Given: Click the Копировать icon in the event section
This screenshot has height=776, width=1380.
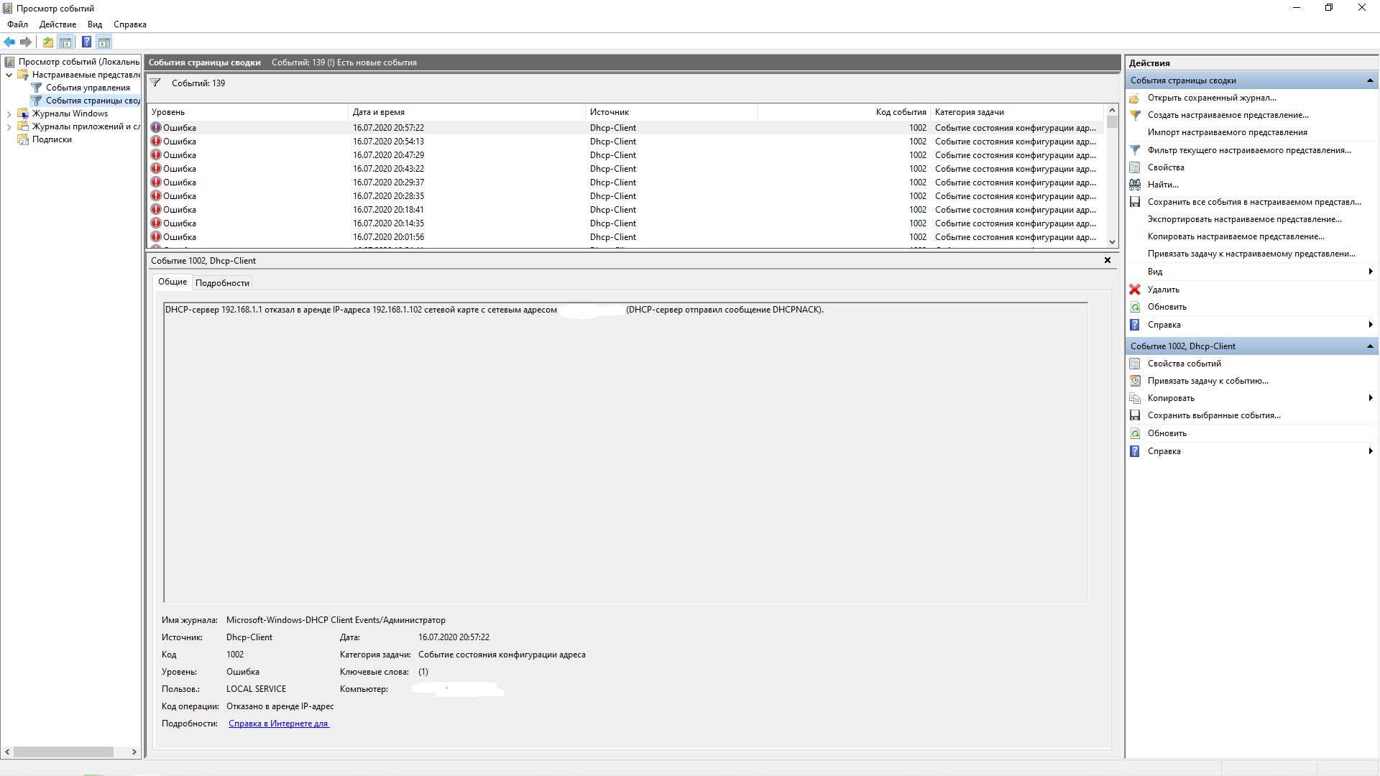Looking at the screenshot, I should (x=1135, y=398).
